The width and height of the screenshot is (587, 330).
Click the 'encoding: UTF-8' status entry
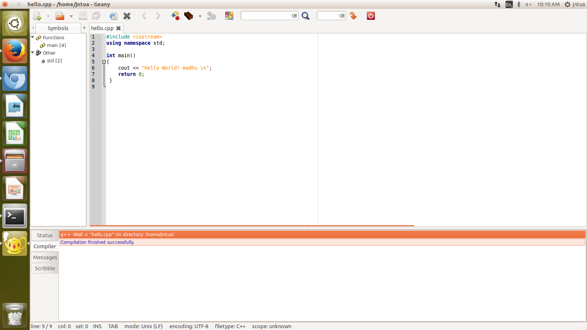click(x=189, y=326)
